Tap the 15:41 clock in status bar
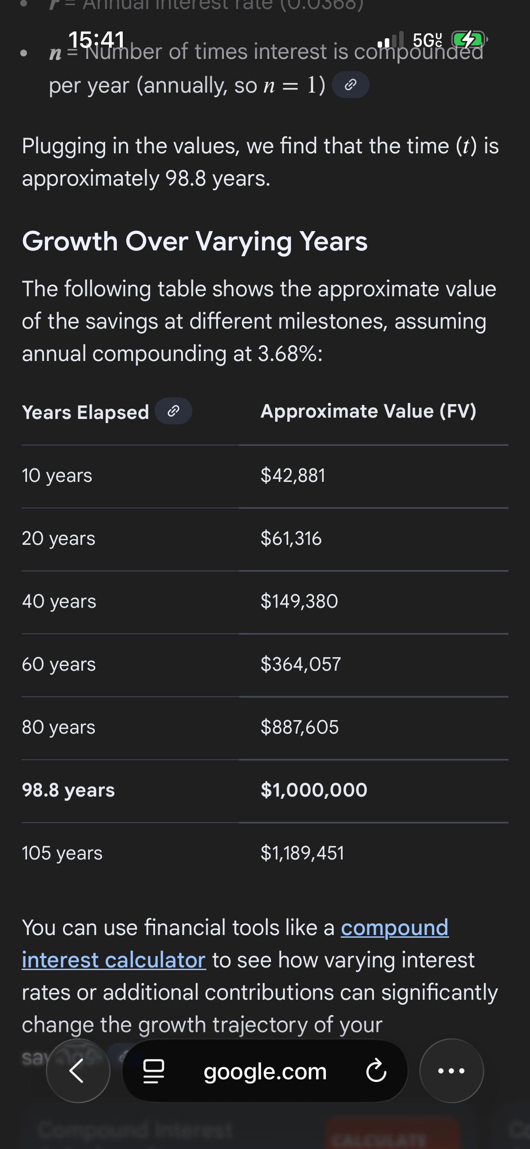This screenshot has height=1149, width=530. [x=96, y=40]
